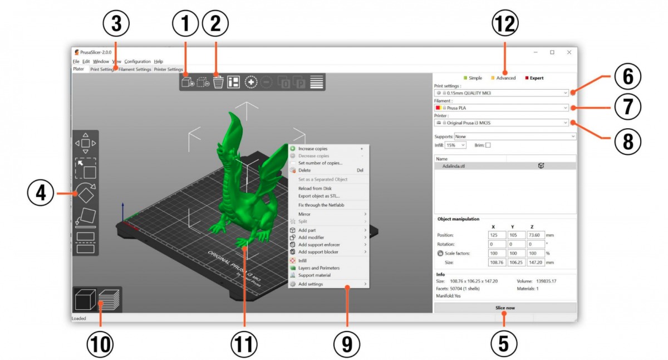
Task: Add a new object to the plater
Action: pos(187,81)
